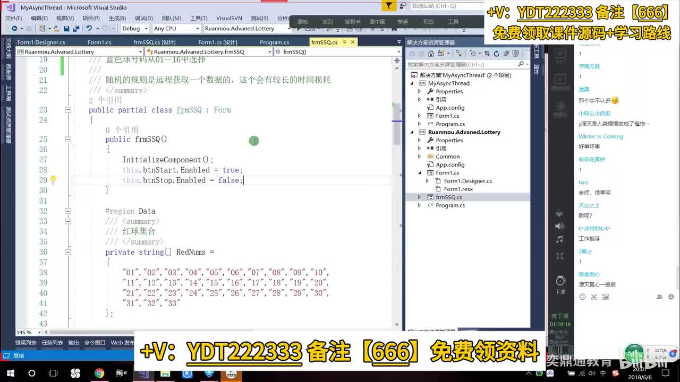Viewport: 680px width, 382px height.
Task: Open the 输出 bottom panel tab
Action: [73, 343]
